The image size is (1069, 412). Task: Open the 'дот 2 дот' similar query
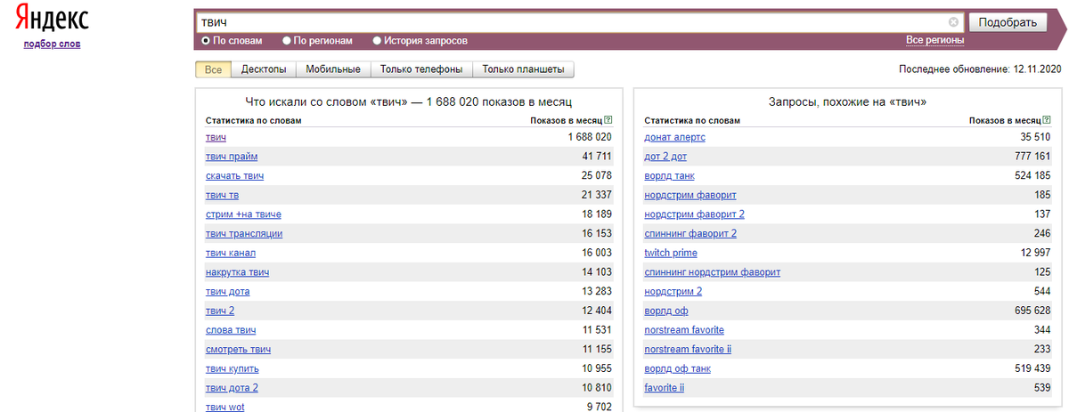click(x=665, y=157)
